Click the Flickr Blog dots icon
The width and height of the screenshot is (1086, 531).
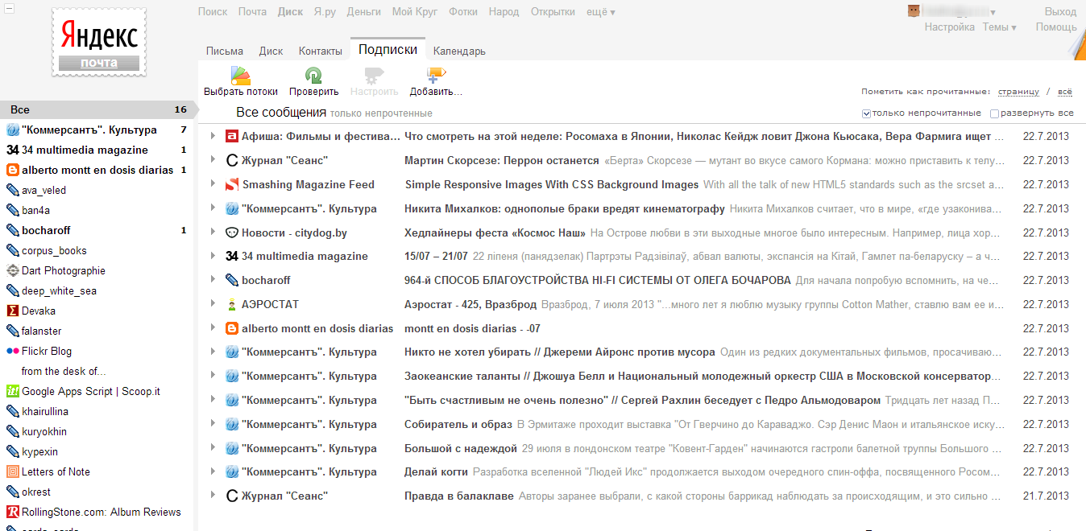13,351
